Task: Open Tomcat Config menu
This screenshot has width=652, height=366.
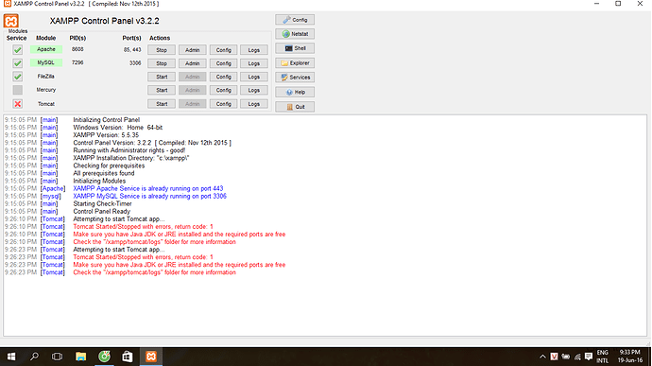Action: (223, 104)
